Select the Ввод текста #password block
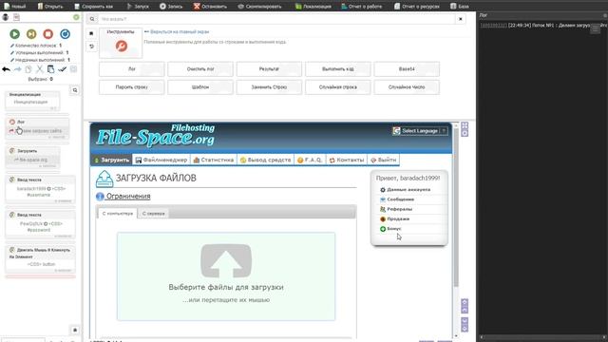Viewport: 608px width, 342px height. tap(40, 224)
